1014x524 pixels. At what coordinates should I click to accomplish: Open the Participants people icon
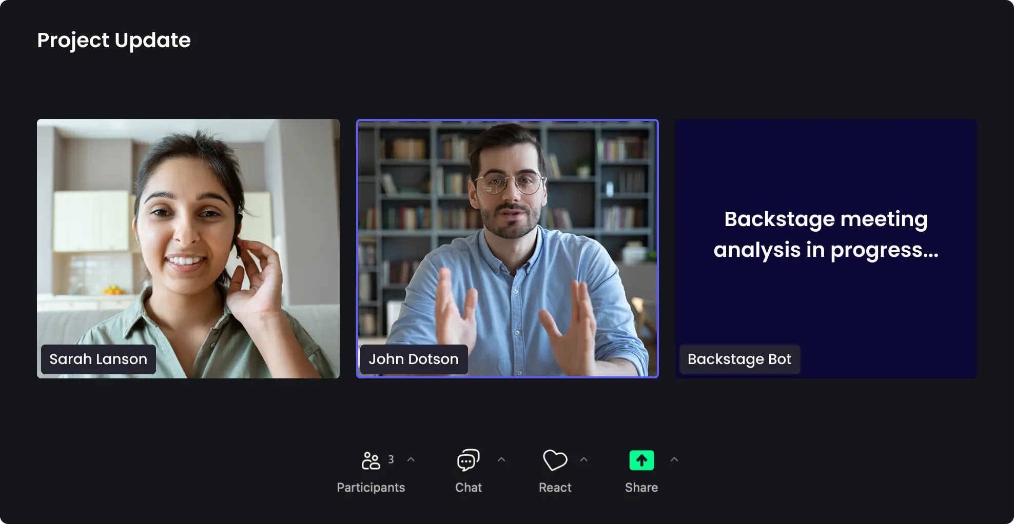tap(371, 460)
